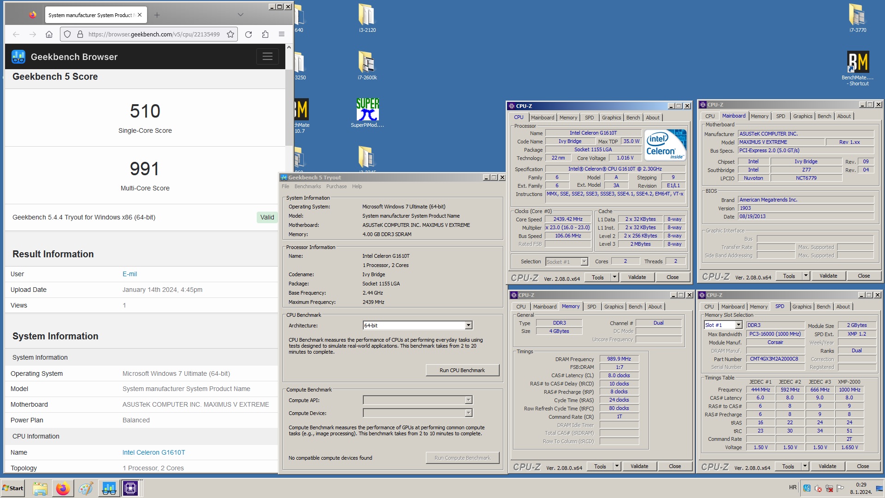Go back in the Firefox browser
Screen dimensions: 885x498
(x=16, y=34)
